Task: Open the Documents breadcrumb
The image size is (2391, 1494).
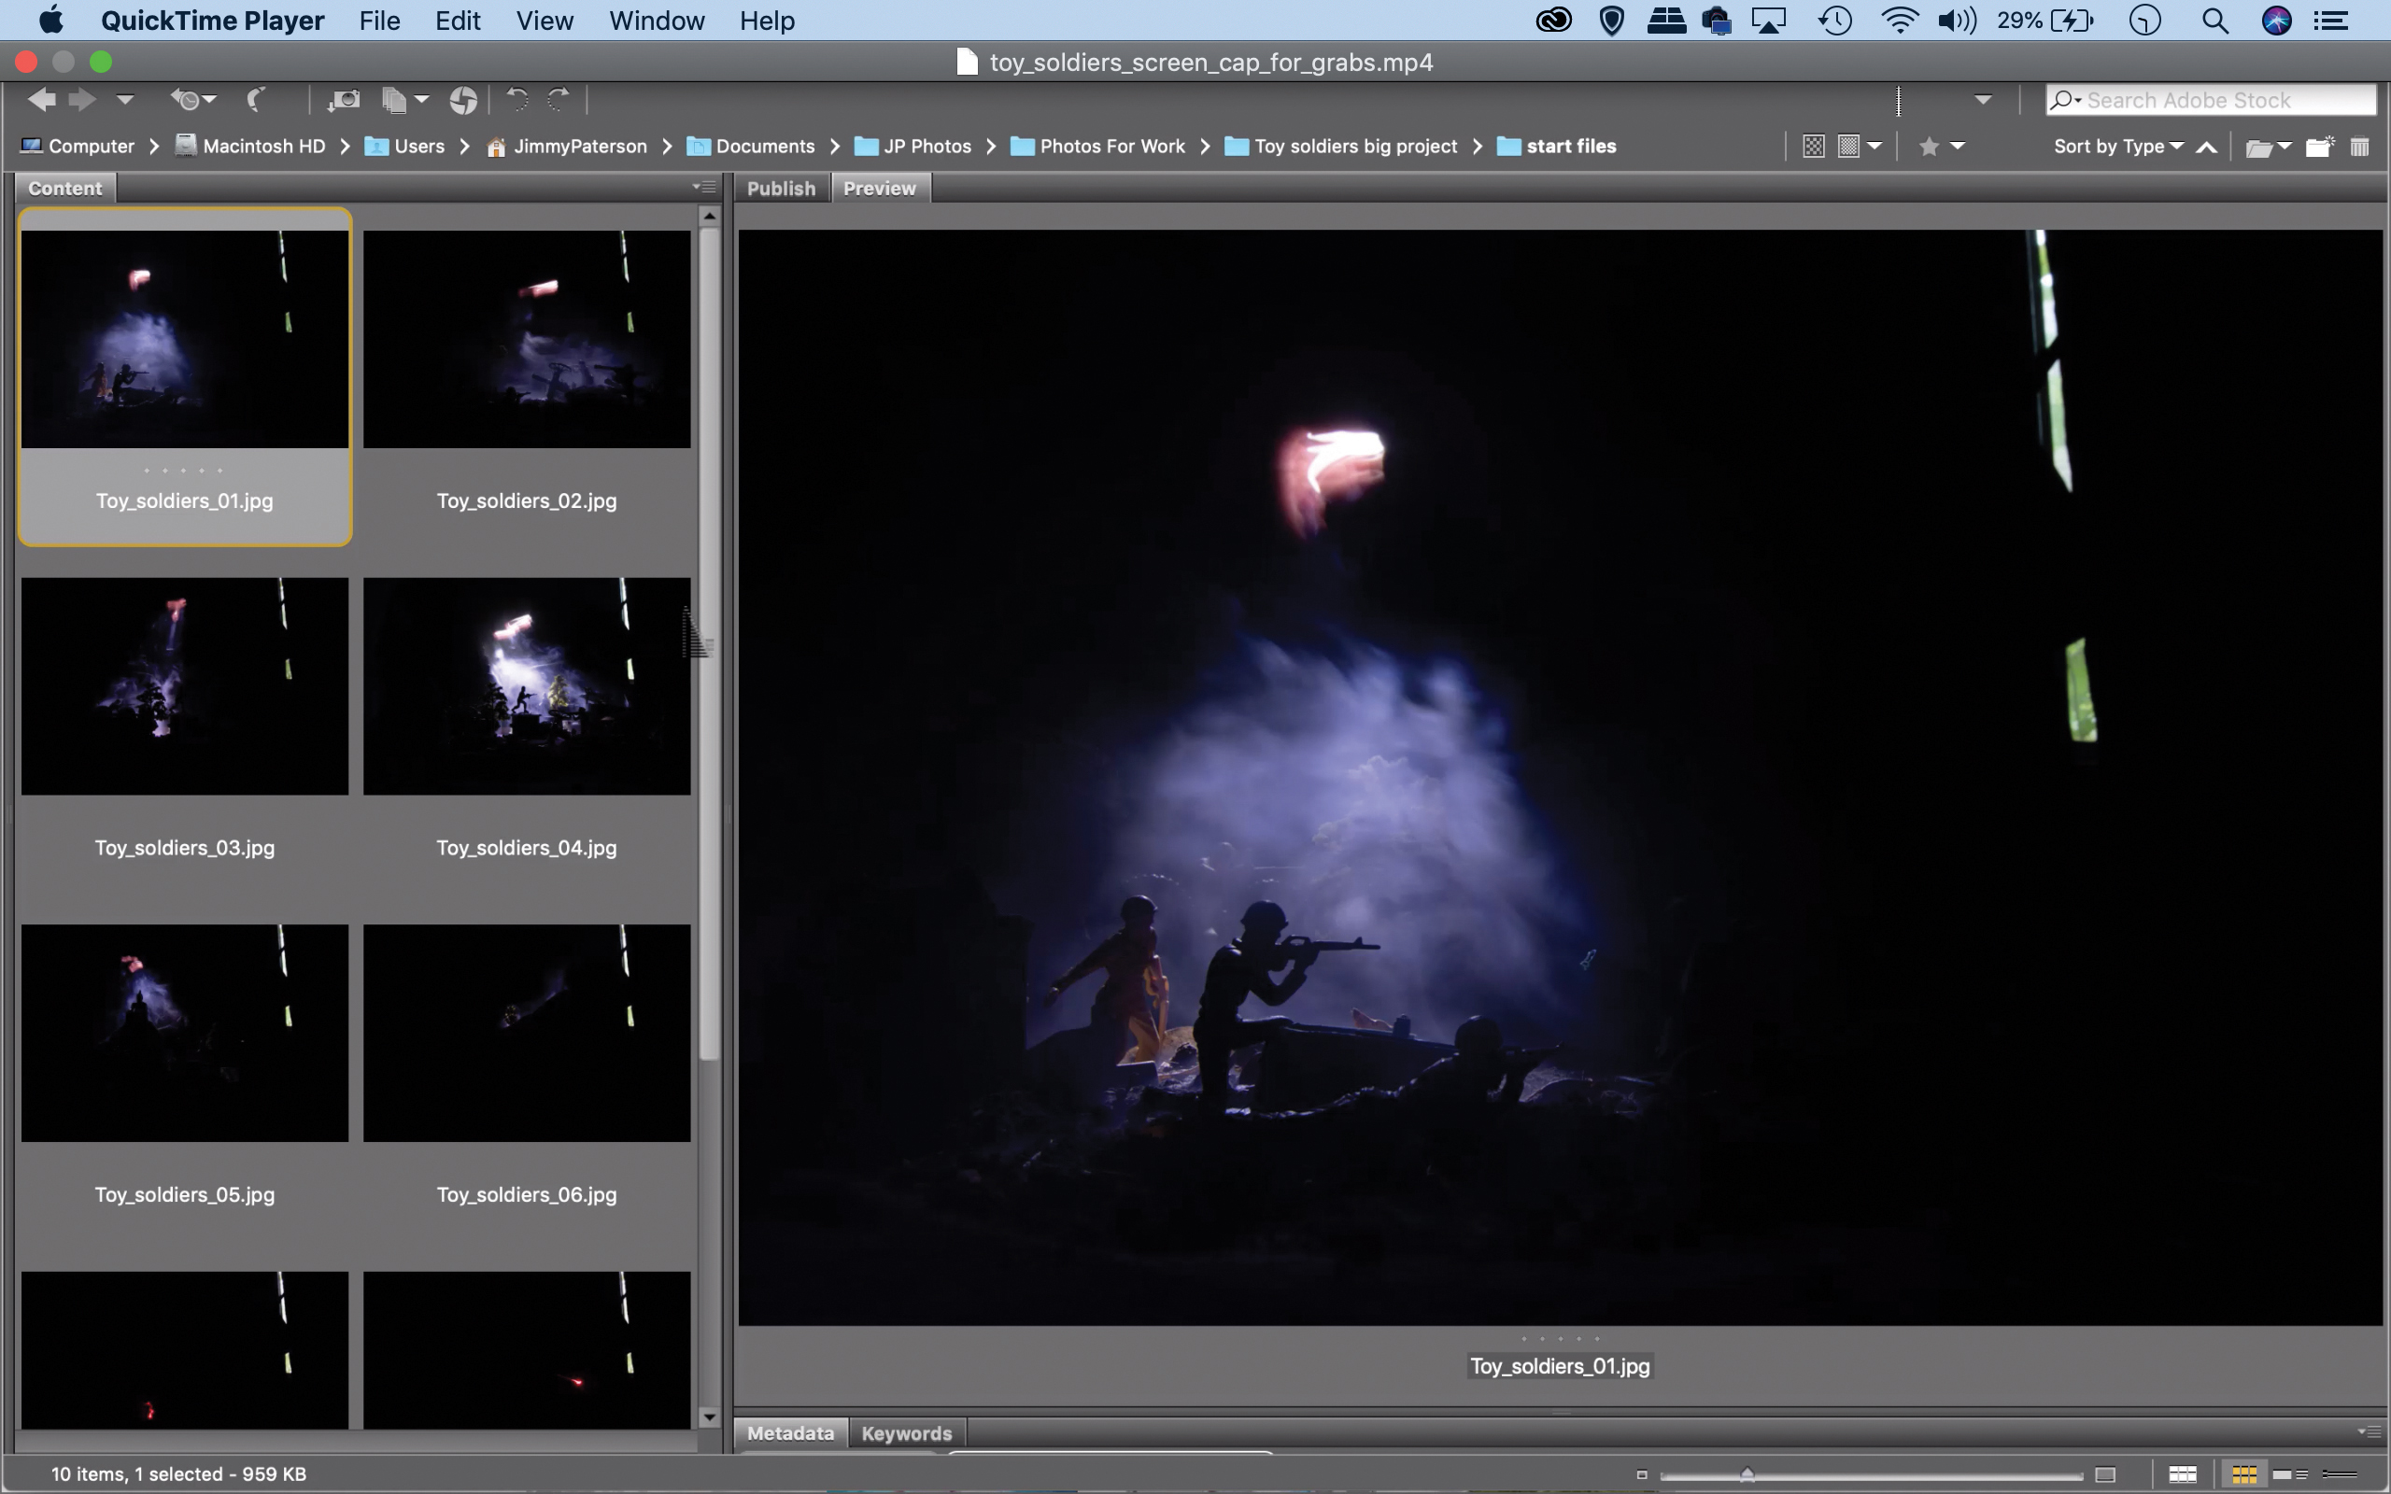Action: [751, 147]
